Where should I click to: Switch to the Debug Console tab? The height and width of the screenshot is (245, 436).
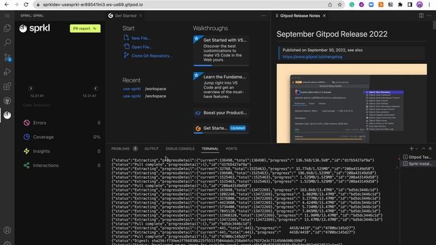click(180, 149)
